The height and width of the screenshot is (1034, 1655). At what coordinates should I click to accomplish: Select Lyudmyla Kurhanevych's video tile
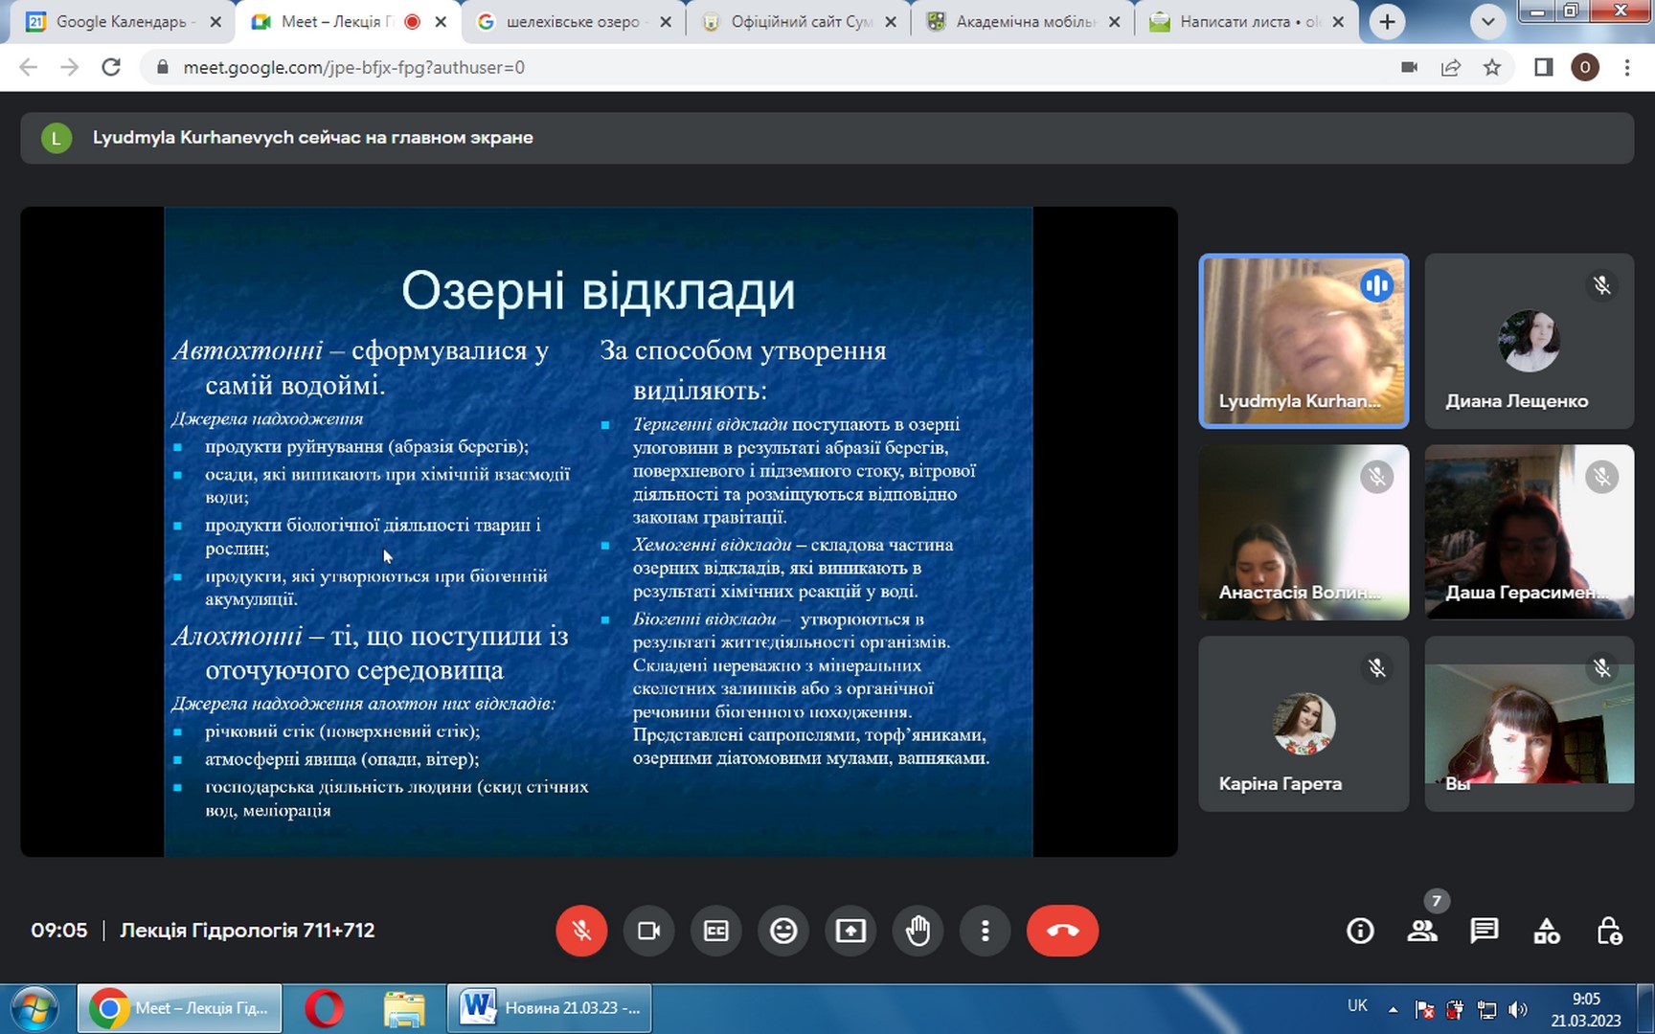pyautogui.click(x=1304, y=341)
